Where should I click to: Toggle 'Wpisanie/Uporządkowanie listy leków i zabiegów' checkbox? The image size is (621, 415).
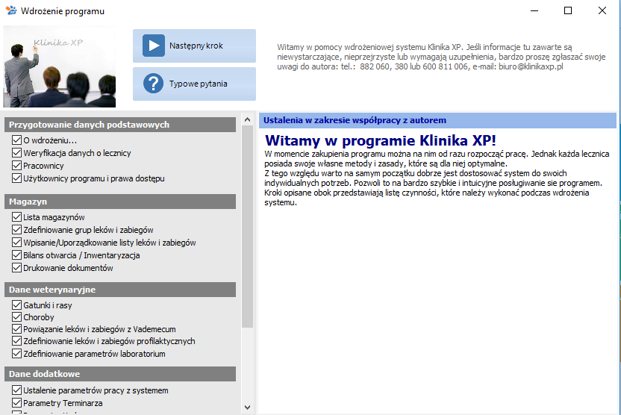coord(16,243)
